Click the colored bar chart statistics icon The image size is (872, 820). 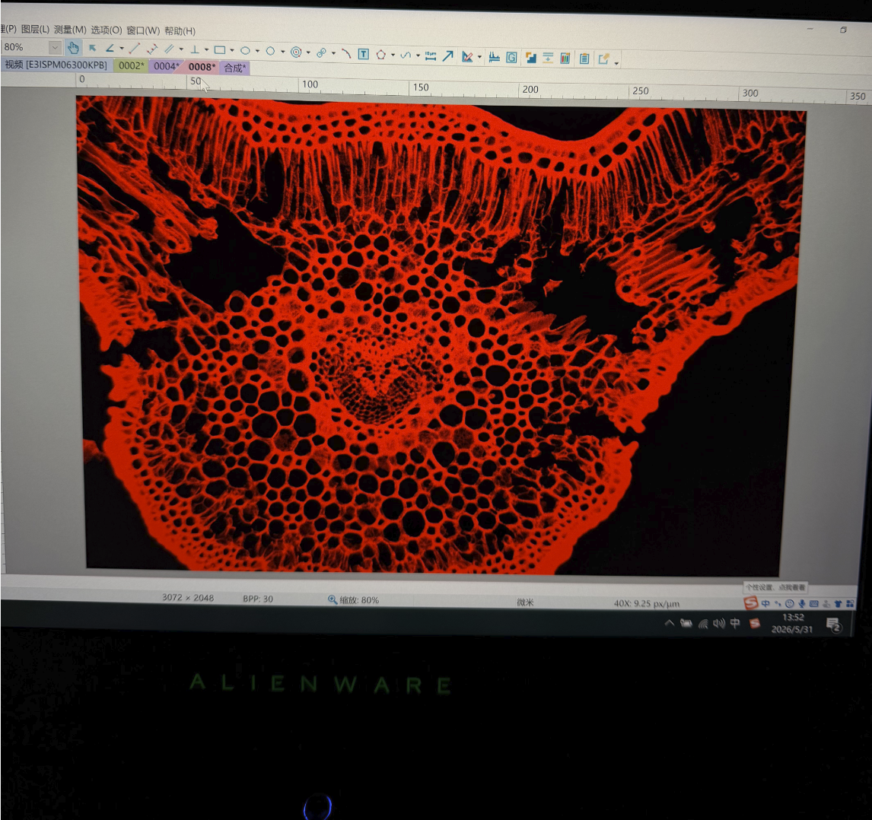coord(565,59)
